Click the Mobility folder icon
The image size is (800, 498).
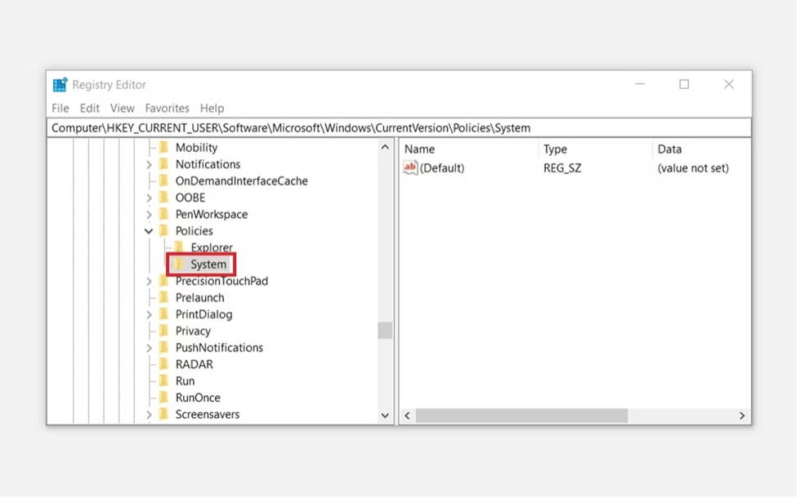(x=163, y=148)
